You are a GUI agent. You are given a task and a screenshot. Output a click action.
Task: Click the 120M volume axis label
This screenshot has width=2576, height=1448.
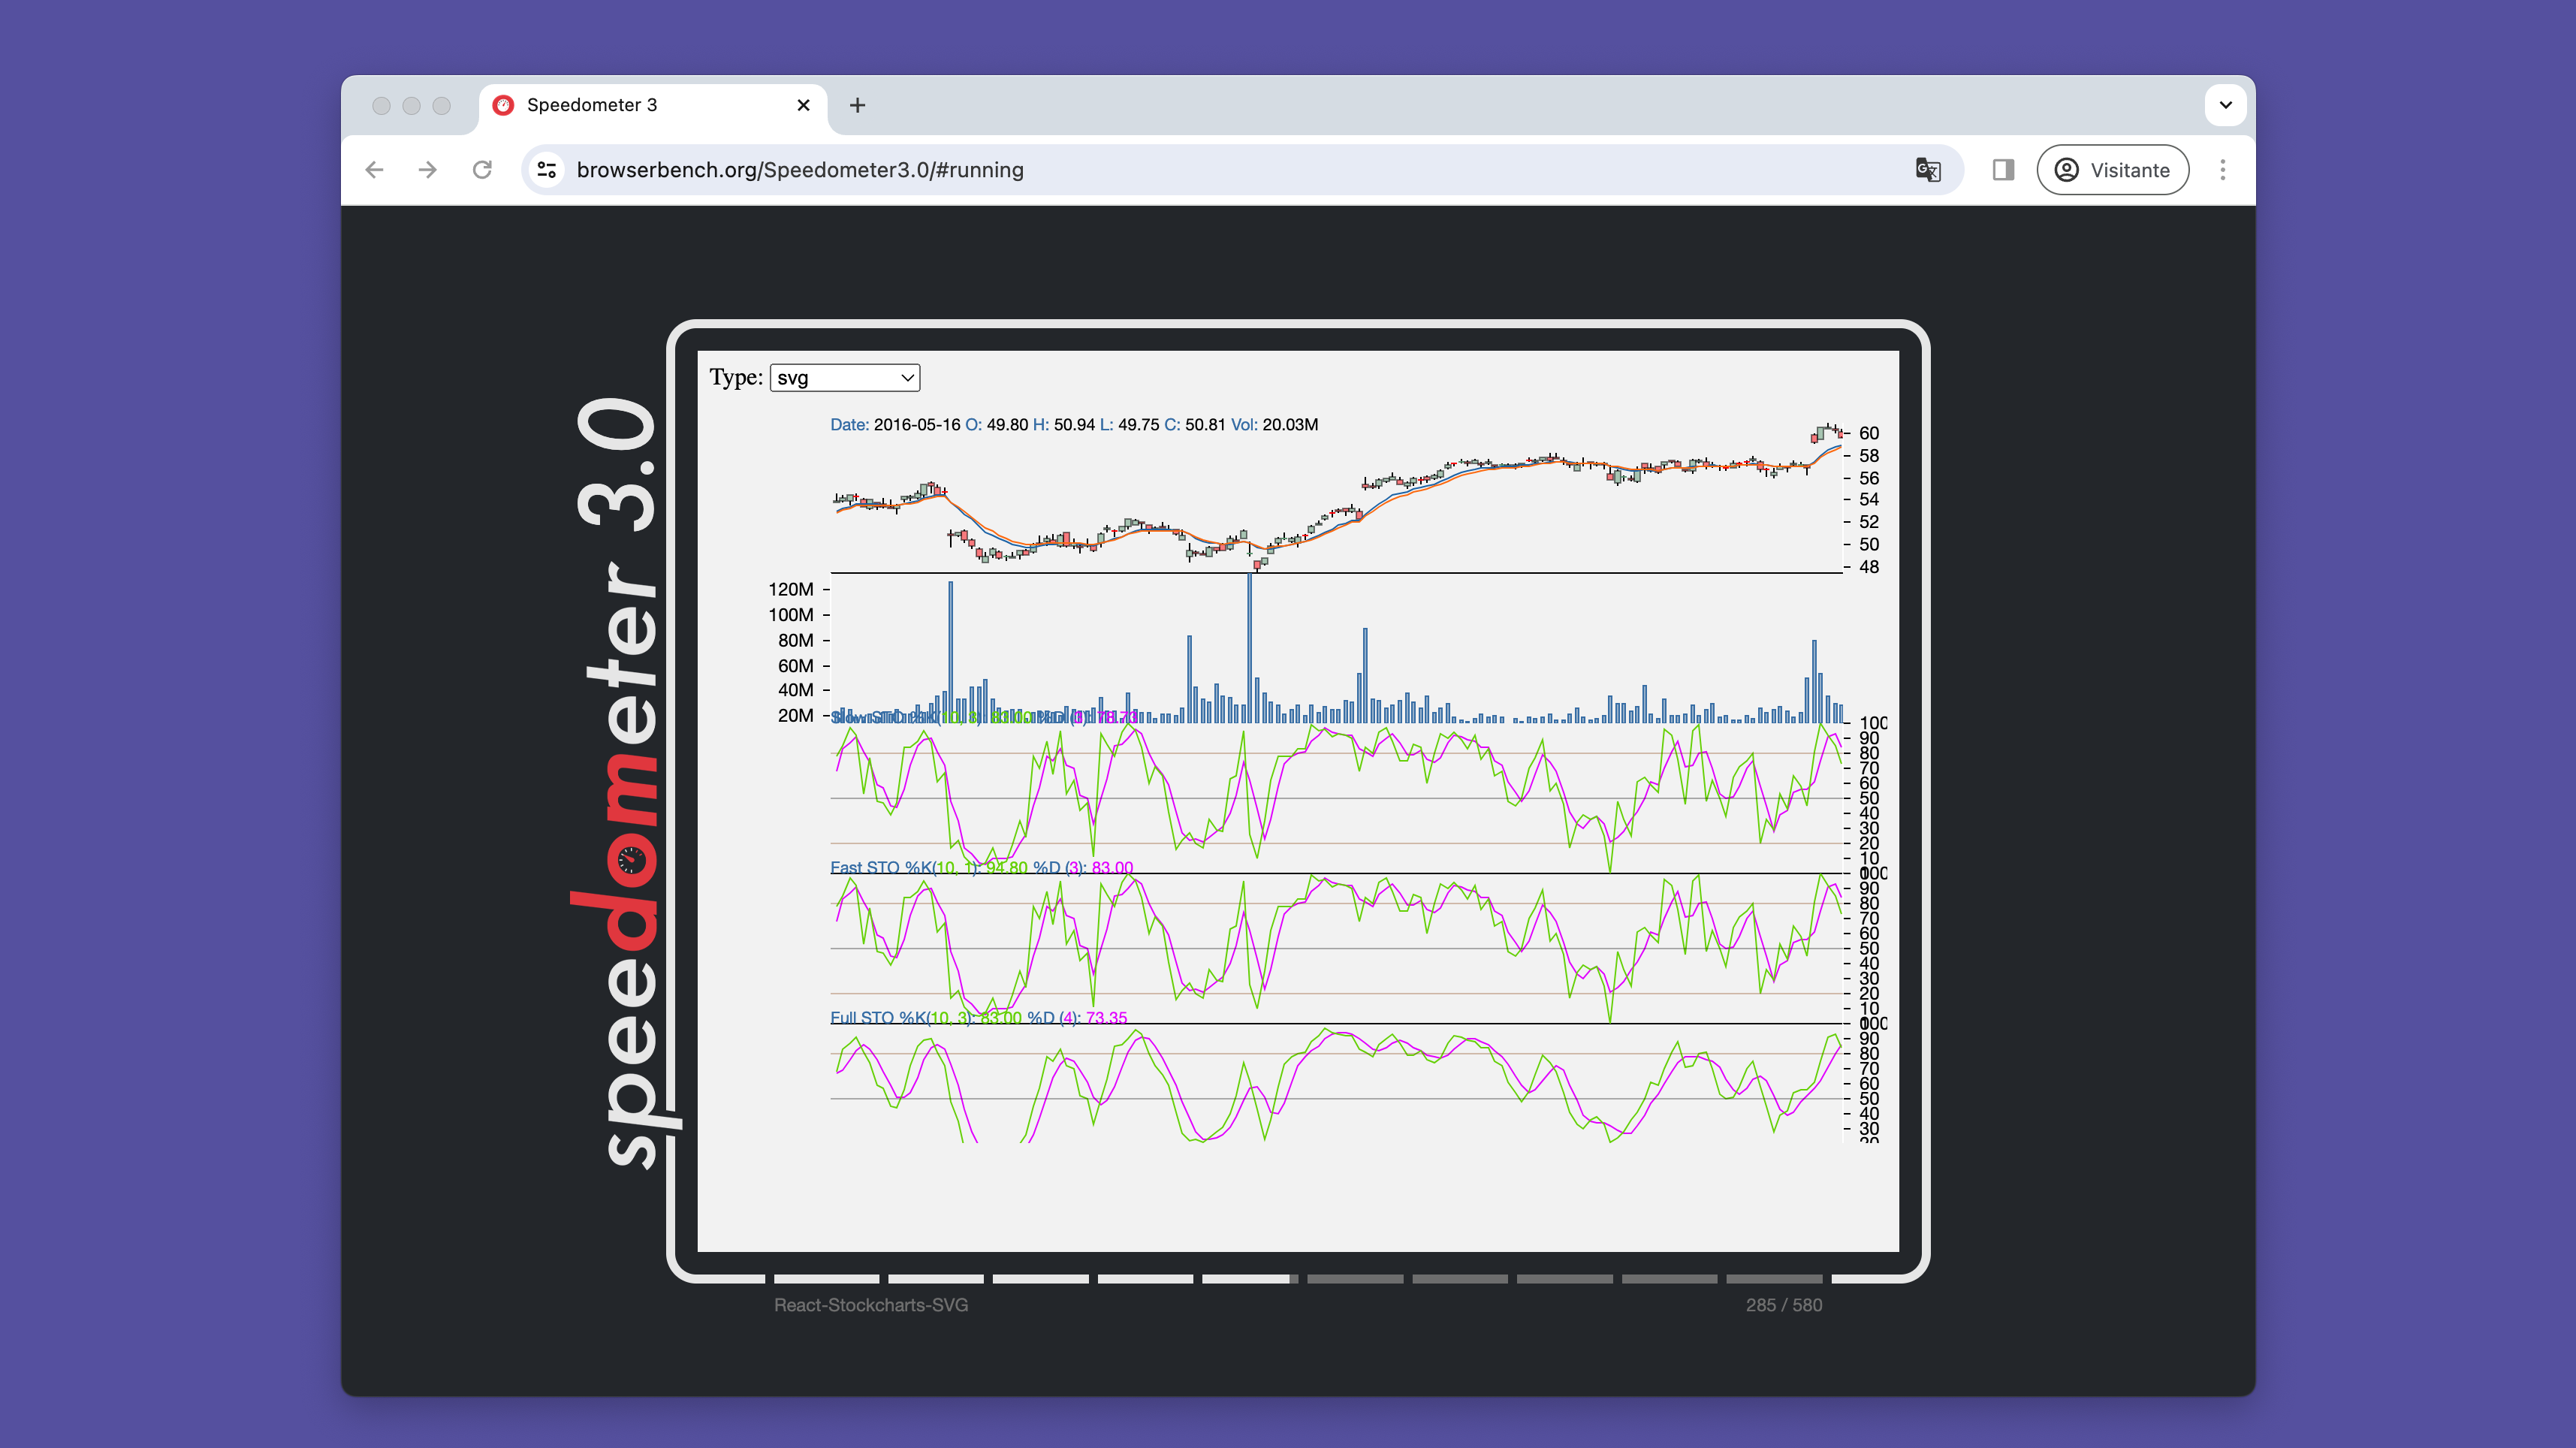[790, 589]
